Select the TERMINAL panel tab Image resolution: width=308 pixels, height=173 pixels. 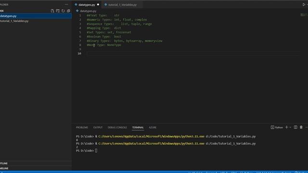pos(138,127)
